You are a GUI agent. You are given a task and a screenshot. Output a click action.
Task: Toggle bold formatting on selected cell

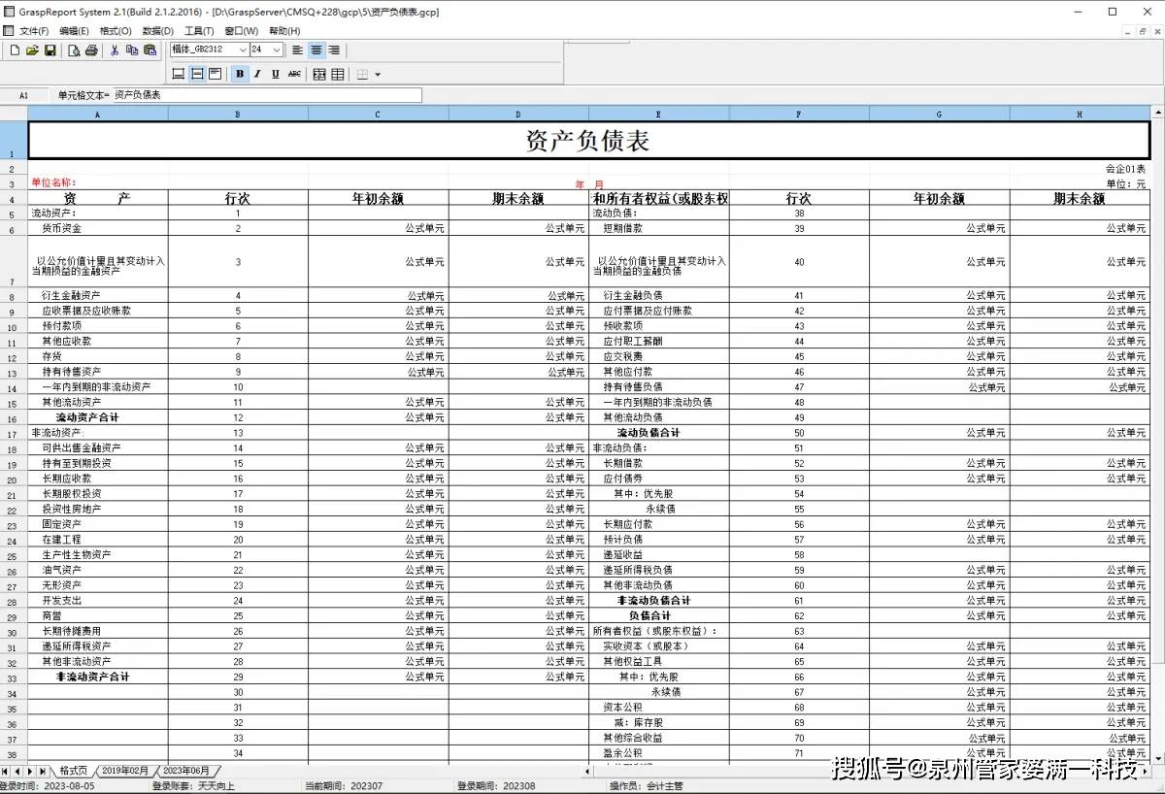239,74
